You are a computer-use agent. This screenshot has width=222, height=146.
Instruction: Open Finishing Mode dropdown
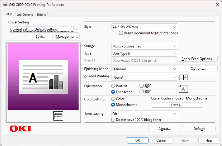(144, 69)
